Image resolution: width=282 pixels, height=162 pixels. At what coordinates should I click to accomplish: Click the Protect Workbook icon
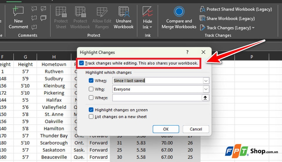click(x=80, y=12)
